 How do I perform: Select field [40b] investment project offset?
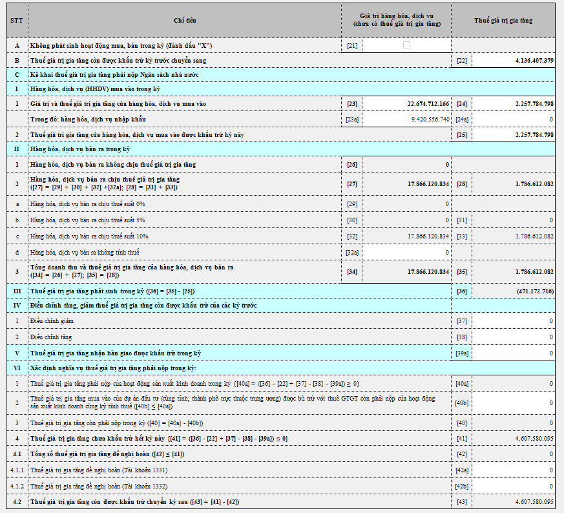pos(513,403)
